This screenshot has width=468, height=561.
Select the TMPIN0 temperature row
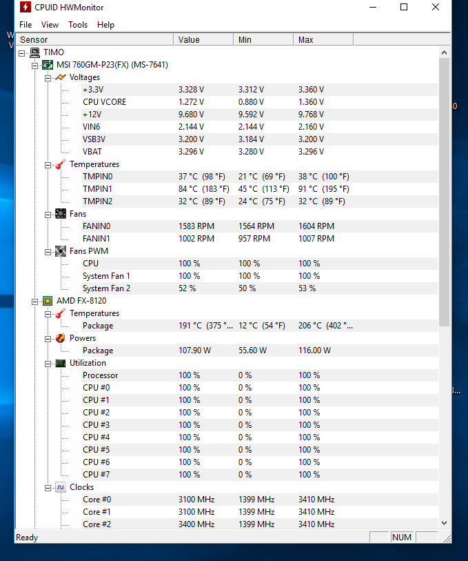pos(260,177)
